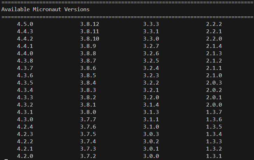254x160 pixels.
Task: Click version 2.1.0
Action: pos(214,75)
